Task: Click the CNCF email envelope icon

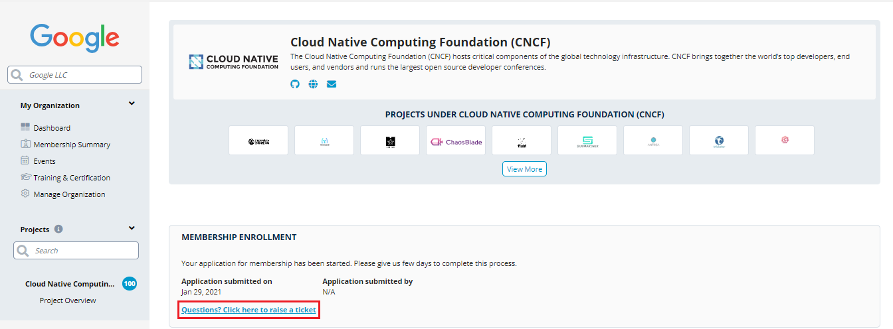Action: (x=332, y=84)
